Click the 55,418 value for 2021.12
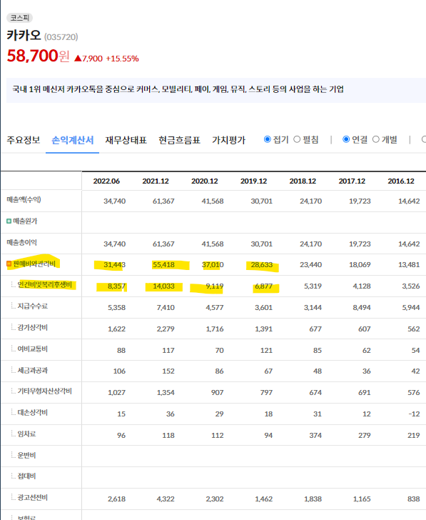This screenshot has width=426, height=520. point(163,265)
